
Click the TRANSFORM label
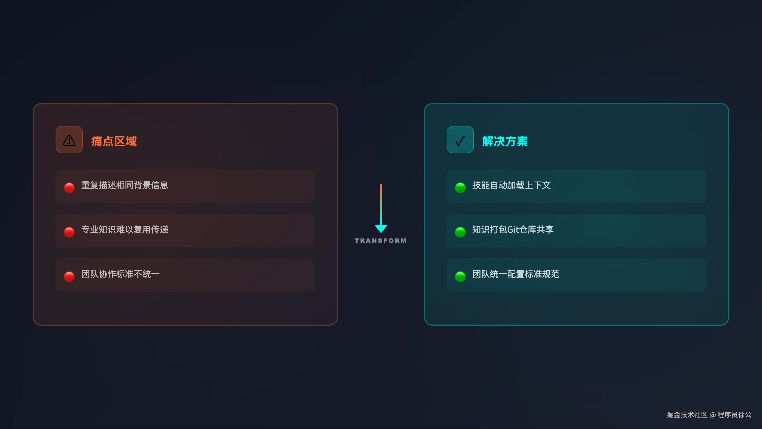(381, 241)
